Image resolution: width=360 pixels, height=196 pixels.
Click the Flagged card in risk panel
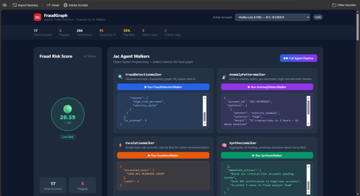(x=83, y=185)
